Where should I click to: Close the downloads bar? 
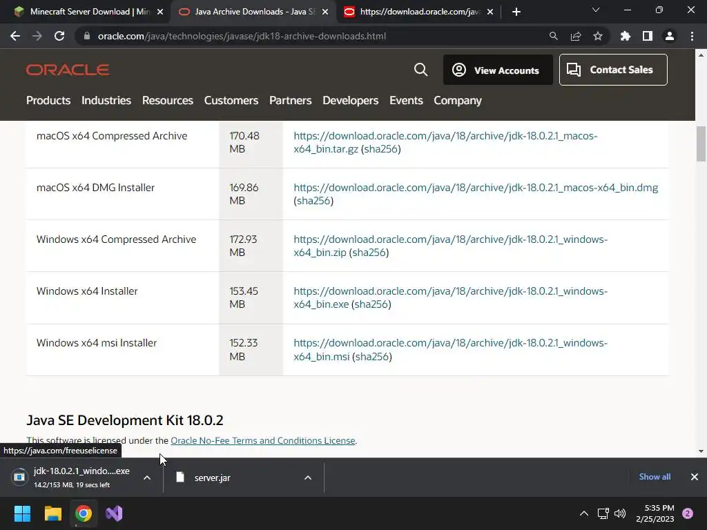click(695, 477)
